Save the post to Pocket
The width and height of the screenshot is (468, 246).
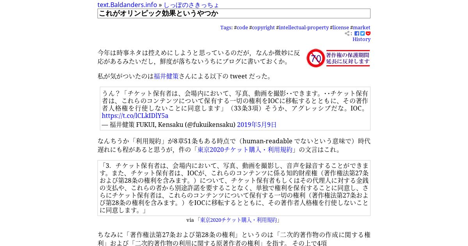pos(368,34)
